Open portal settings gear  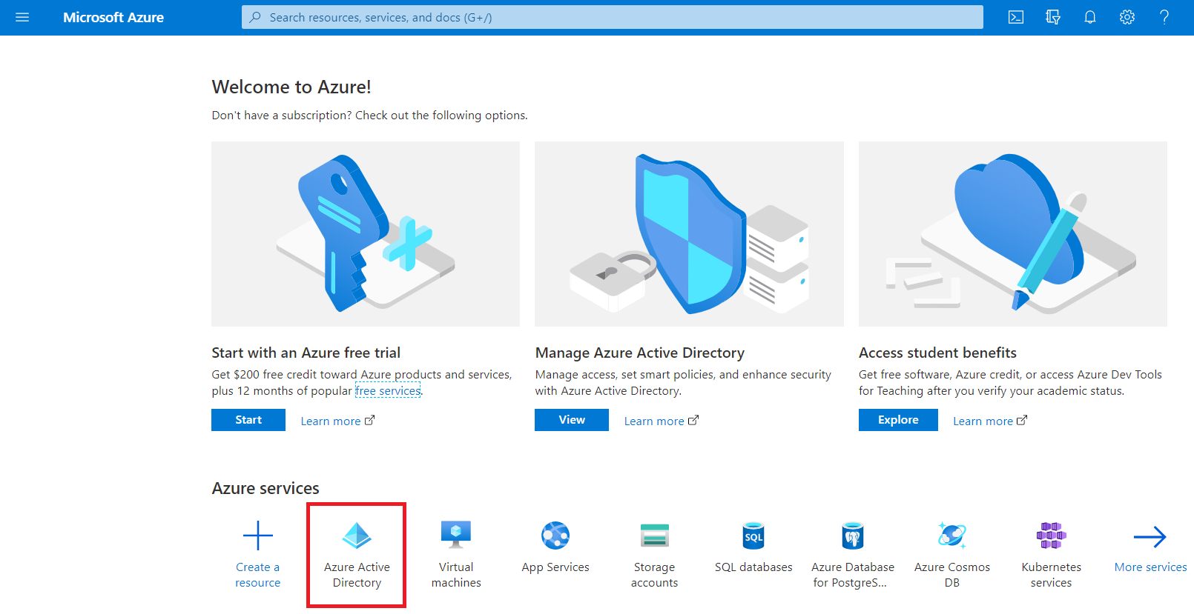coord(1127,17)
